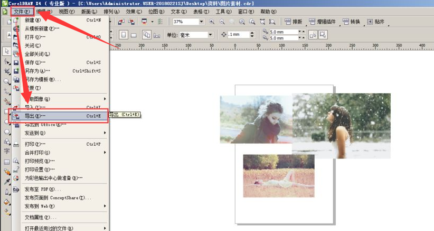Select the Text tool in the toolbox
434x231 pixels.
pyautogui.click(x=7, y=150)
